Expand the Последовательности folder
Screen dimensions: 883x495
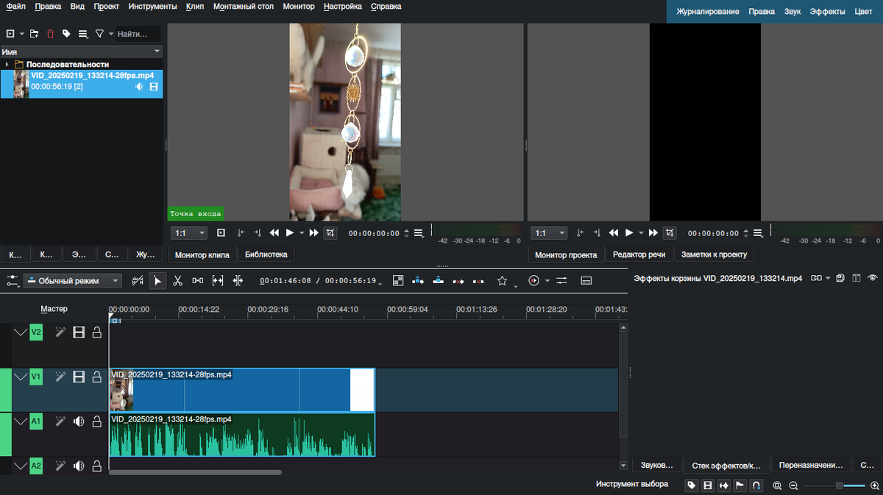[7, 65]
